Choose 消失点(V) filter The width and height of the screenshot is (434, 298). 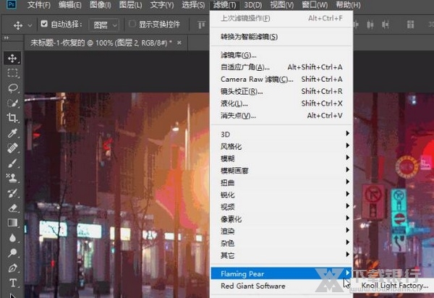[281, 116]
